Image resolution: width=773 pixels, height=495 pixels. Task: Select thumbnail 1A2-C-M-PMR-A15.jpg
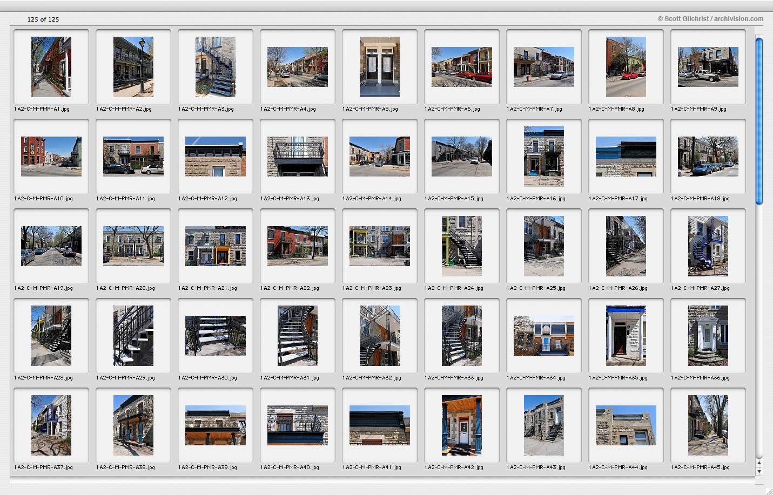point(462,157)
